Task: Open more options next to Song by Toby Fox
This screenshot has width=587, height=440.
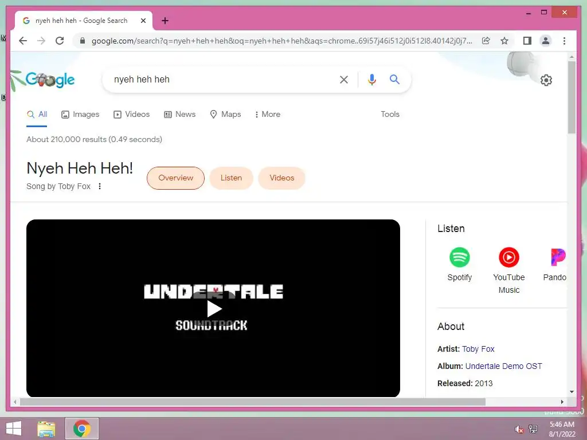Action: [100, 186]
